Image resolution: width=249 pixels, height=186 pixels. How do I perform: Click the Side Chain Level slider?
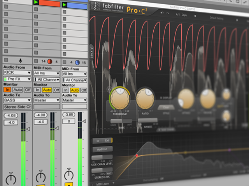102,157
